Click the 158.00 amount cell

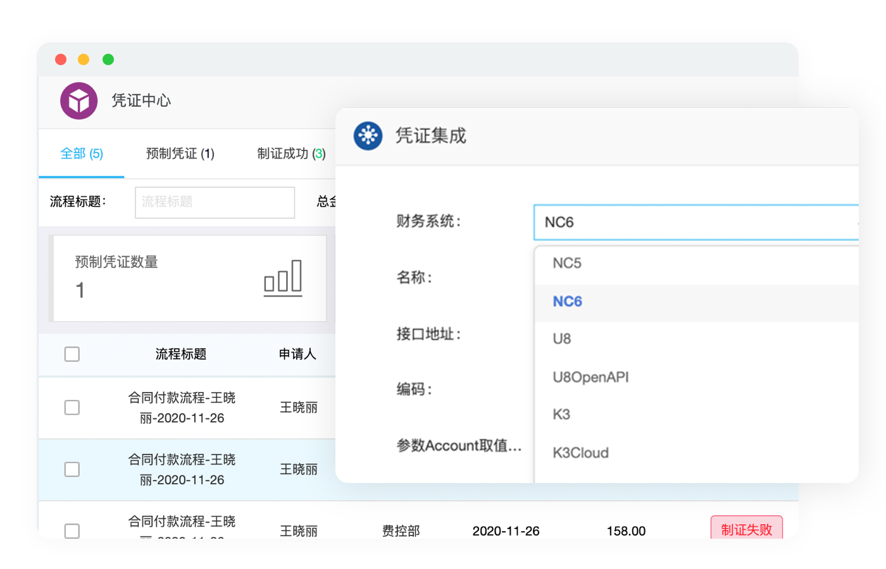pyautogui.click(x=626, y=531)
